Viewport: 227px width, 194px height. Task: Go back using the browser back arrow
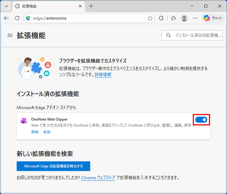pos(6,18)
